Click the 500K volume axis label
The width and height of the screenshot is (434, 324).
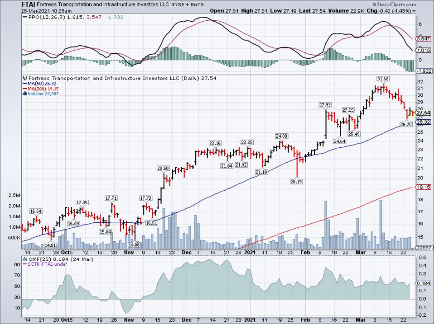coord(14,238)
